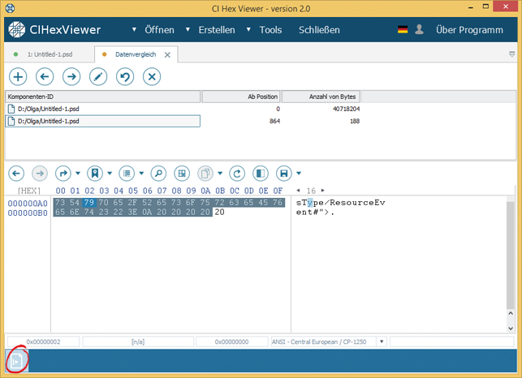Click the scrollbar down arrow
Screen dimensions: 522x378
(x=511, y=329)
